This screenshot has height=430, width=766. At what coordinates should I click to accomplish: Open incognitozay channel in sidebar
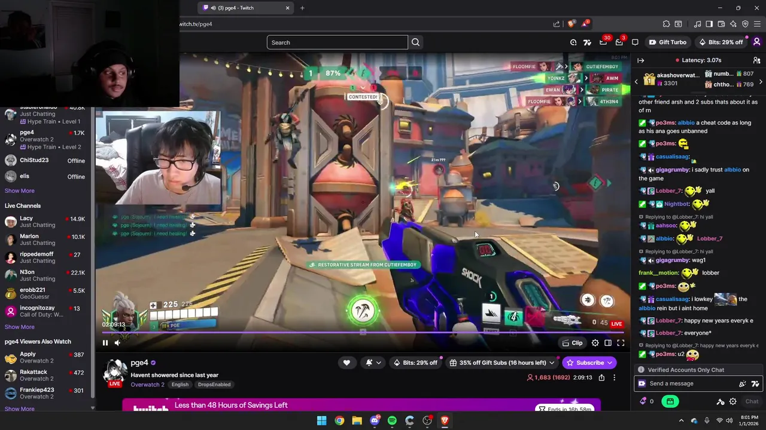tap(45, 311)
